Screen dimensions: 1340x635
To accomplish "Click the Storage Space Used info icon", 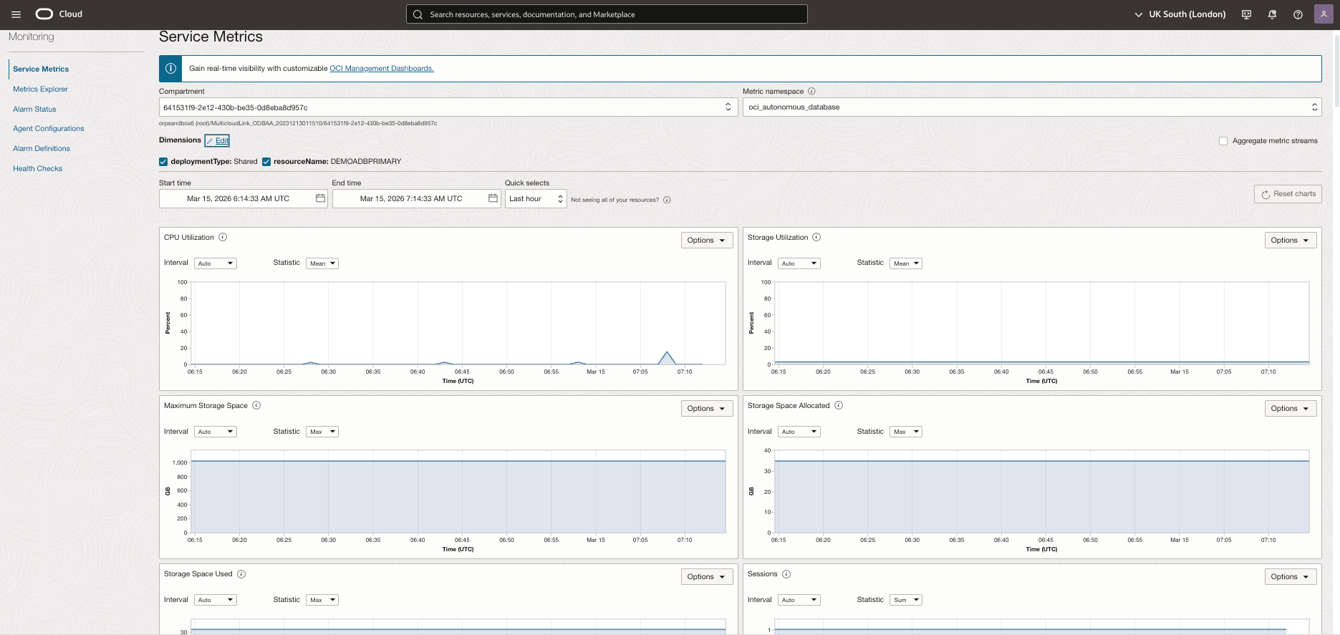I will (x=241, y=574).
